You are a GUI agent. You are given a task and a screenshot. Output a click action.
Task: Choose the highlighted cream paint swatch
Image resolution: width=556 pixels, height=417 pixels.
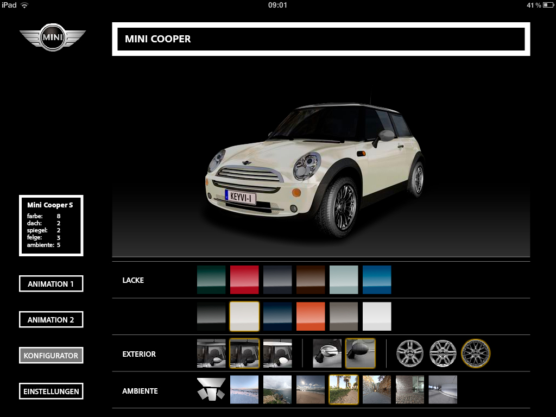pos(244,317)
